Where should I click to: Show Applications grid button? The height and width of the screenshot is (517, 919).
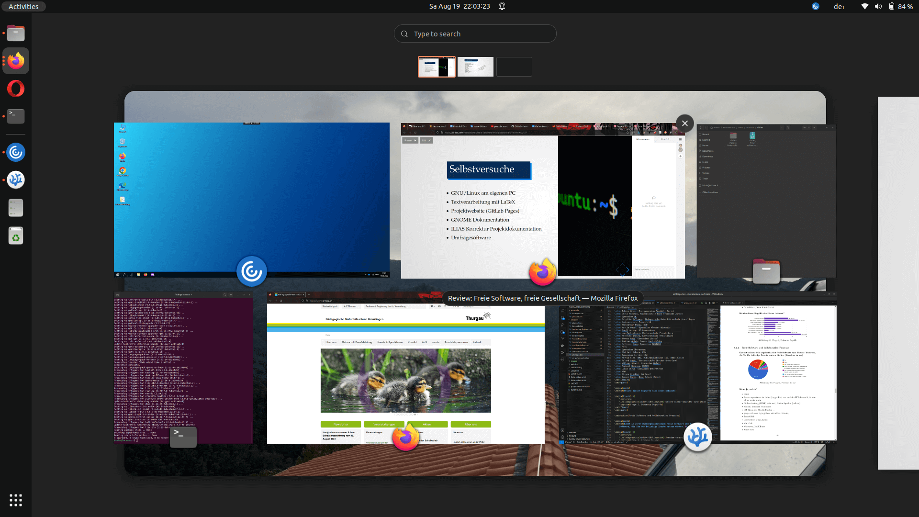click(16, 500)
